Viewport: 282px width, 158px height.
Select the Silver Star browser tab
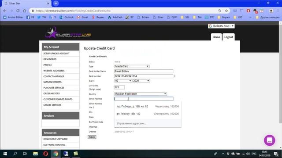26,4
